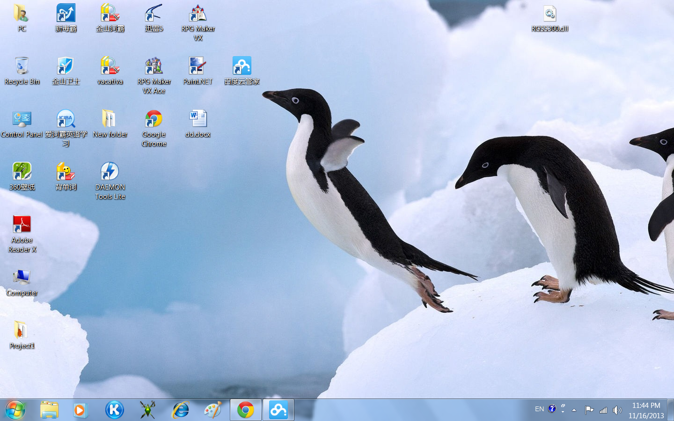Image resolution: width=674 pixels, height=421 pixels.
Task: Open the volume speaker control
Action: point(617,410)
